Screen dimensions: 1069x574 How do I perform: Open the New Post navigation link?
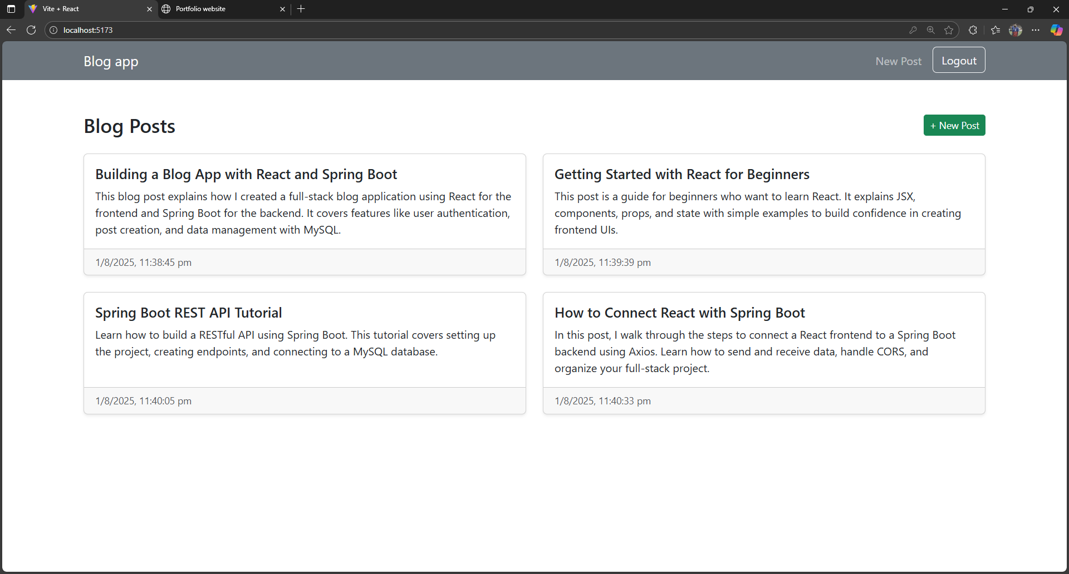pyautogui.click(x=898, y=61)
